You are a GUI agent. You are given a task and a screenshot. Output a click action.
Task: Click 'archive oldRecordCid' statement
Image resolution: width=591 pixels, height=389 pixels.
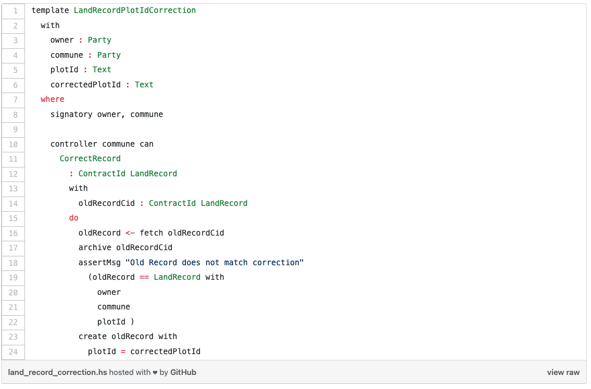[125, 248]
